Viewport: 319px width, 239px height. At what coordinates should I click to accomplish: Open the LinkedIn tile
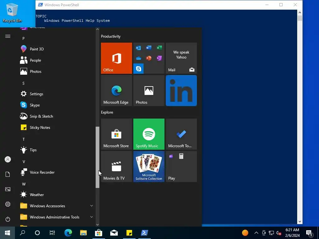(181, 91)
